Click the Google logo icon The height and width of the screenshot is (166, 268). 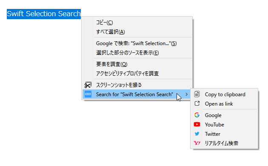click(197, 115)
